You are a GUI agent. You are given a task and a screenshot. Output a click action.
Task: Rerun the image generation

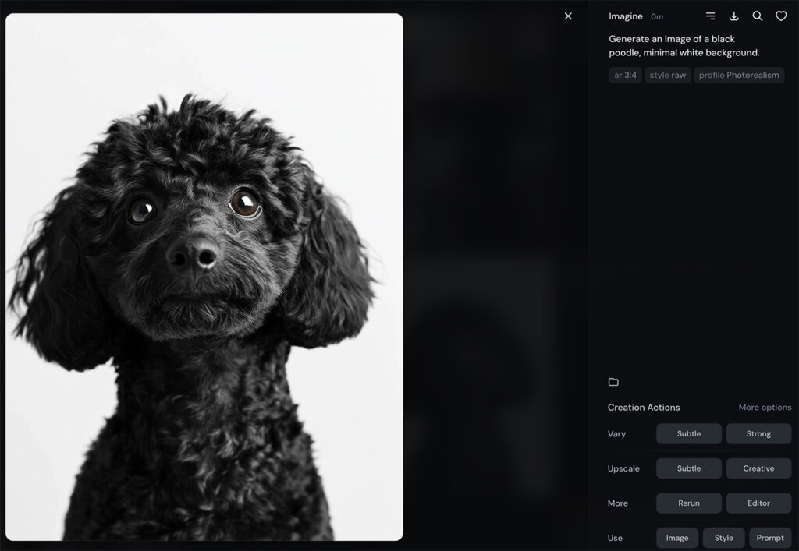point(688,503)
